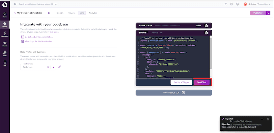The image size is (274, 133).
Task: Expand the Node.js snippet language dropdown
Action: tap(157, 33)
